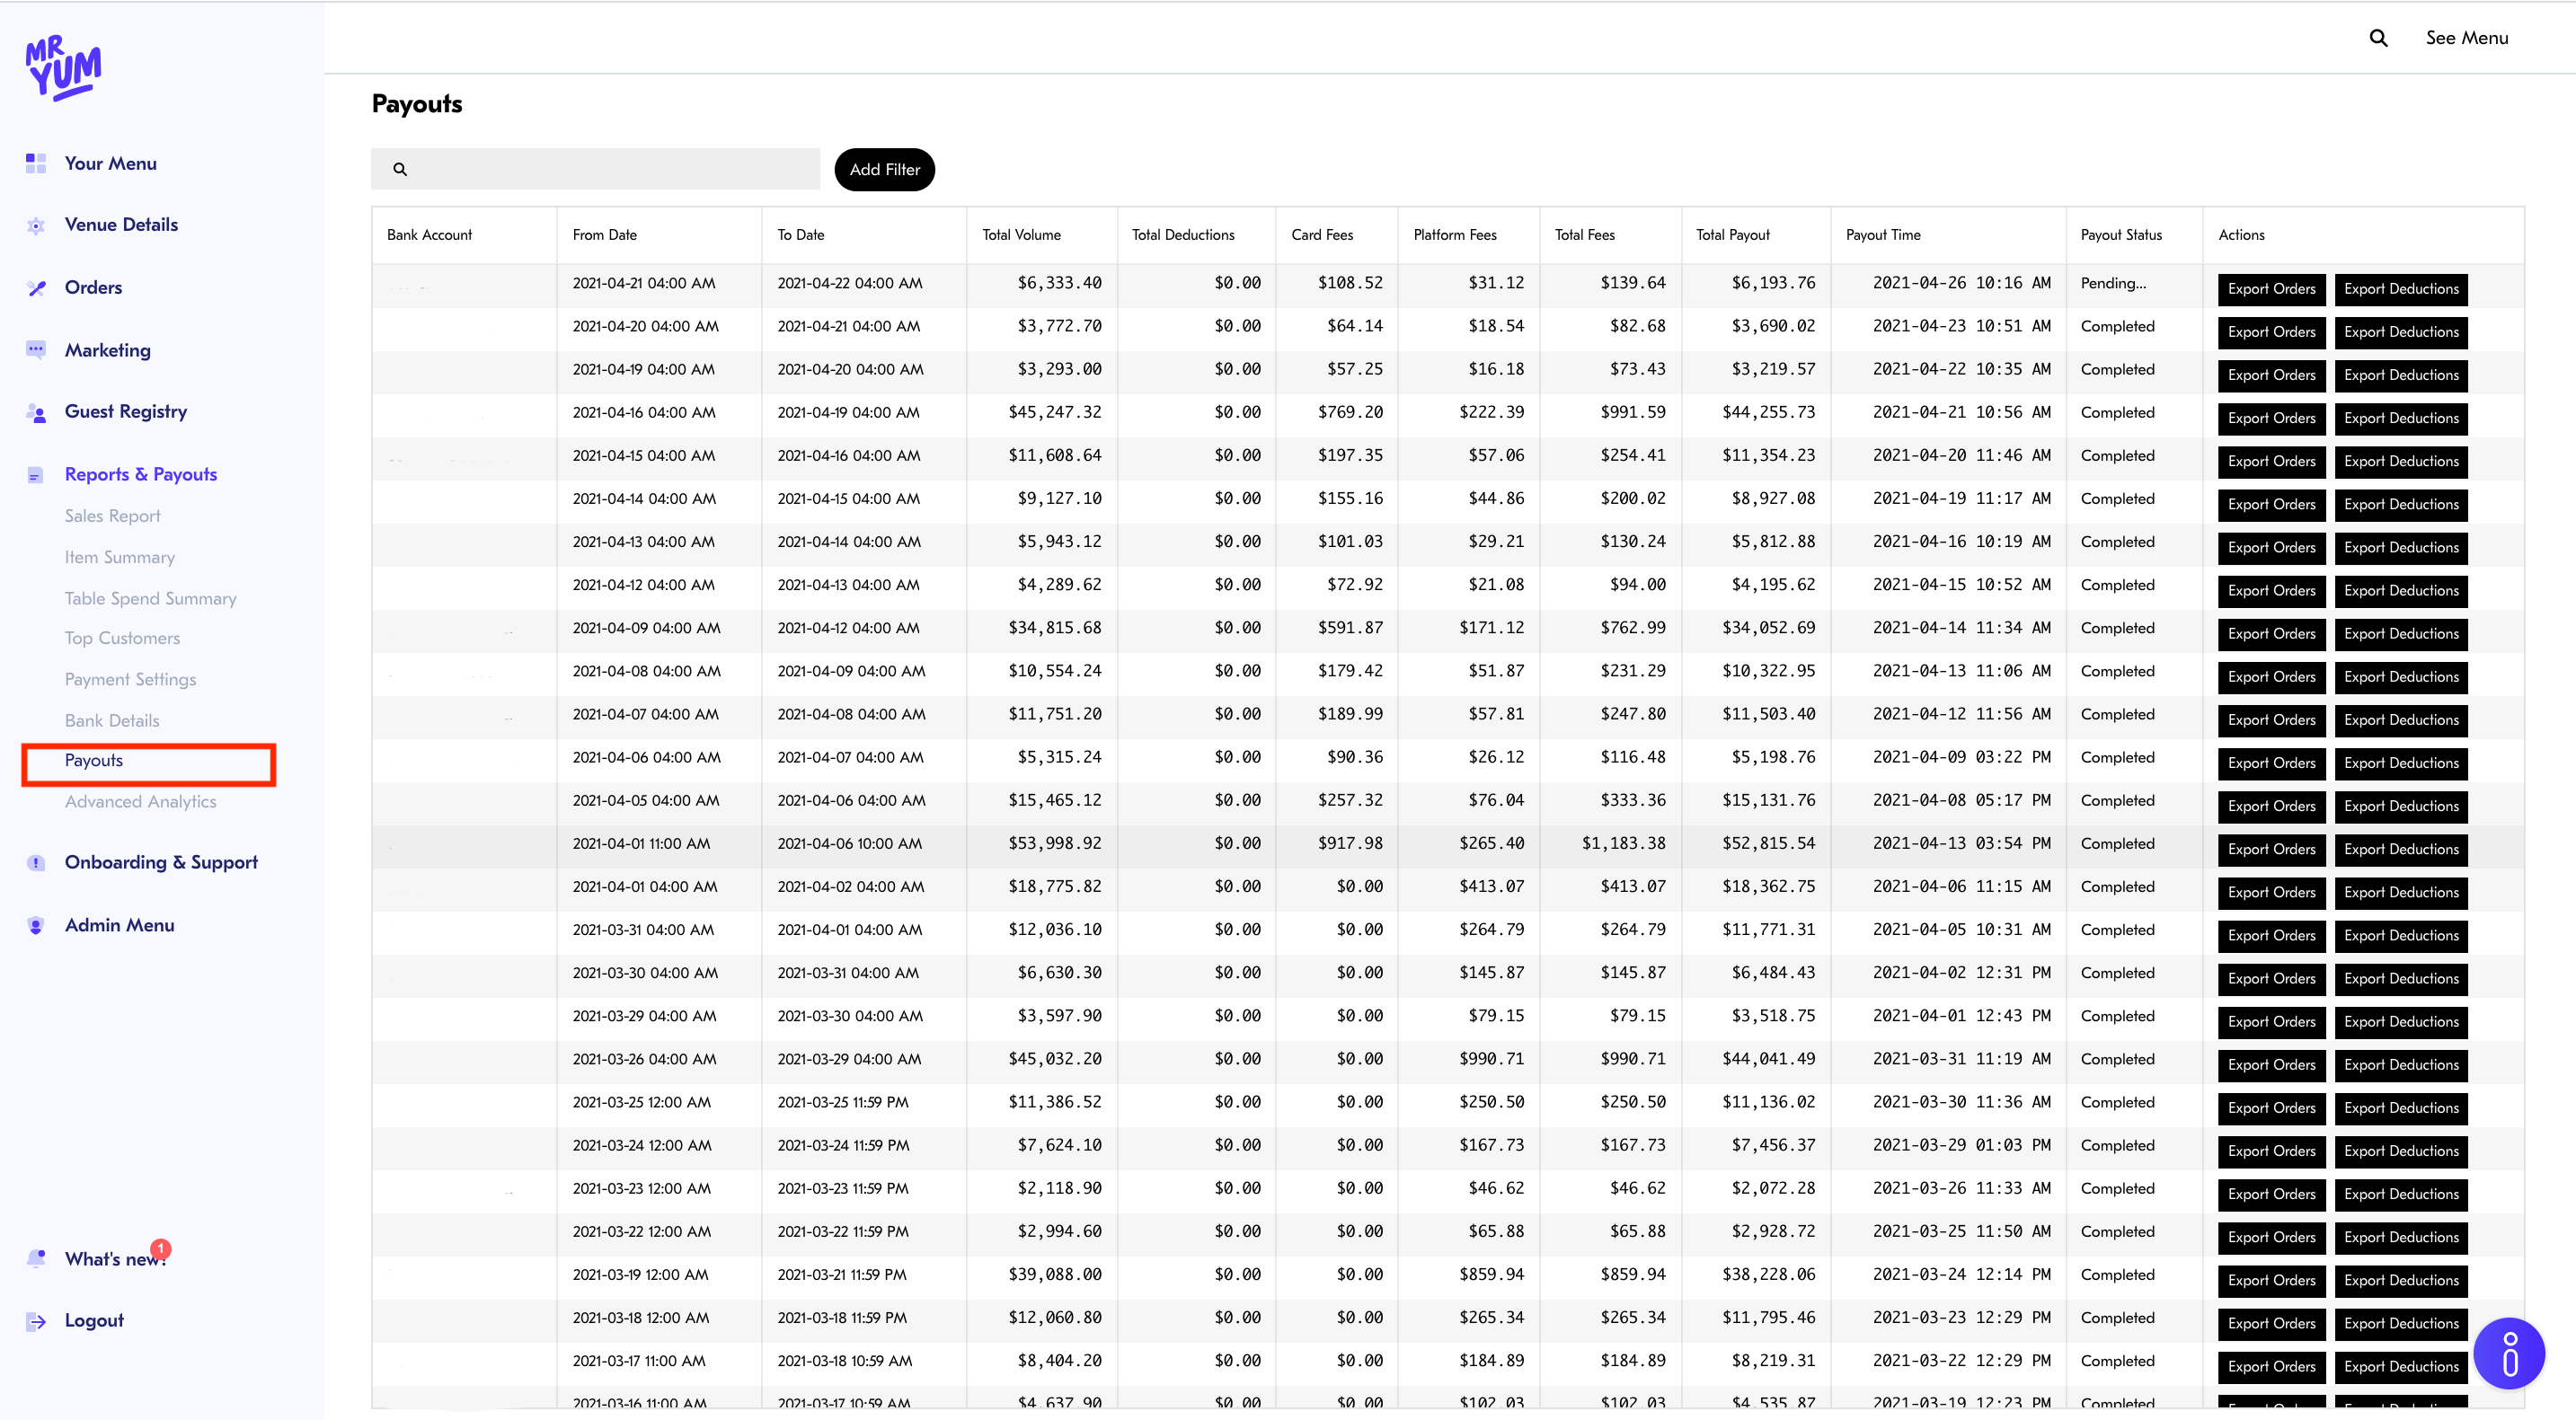Click Add Filter button
This screenshot has width=2576, height=1420.
(x=884, y=170)
